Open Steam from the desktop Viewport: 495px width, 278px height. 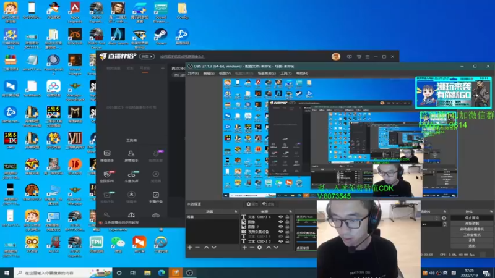[x=161, y=36]
